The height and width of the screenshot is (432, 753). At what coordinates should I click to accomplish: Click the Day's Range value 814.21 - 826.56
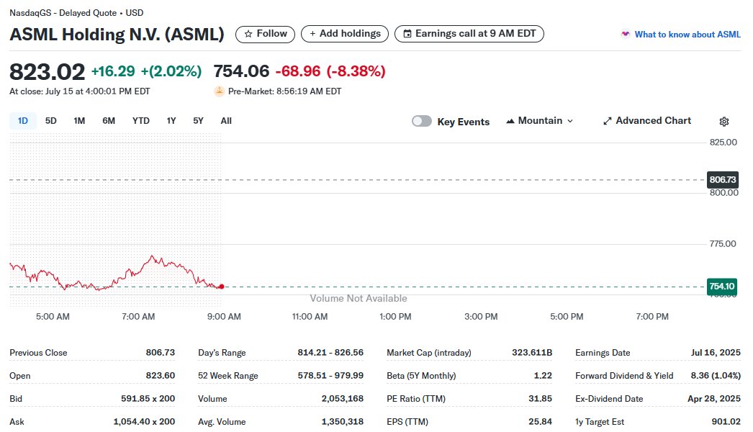(330, 352)
